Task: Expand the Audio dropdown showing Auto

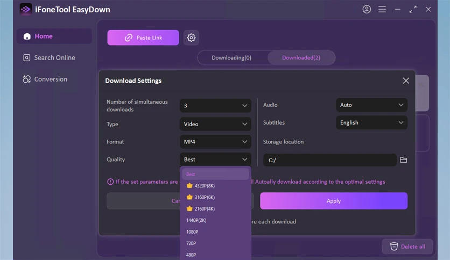Action: coord(371,105)
